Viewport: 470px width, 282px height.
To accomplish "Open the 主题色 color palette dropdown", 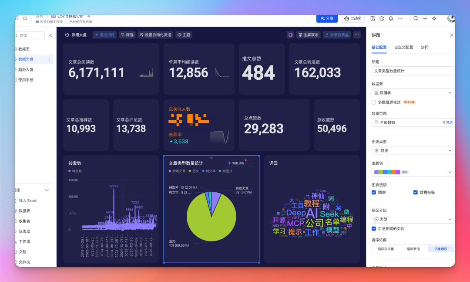I will [413, 172].
